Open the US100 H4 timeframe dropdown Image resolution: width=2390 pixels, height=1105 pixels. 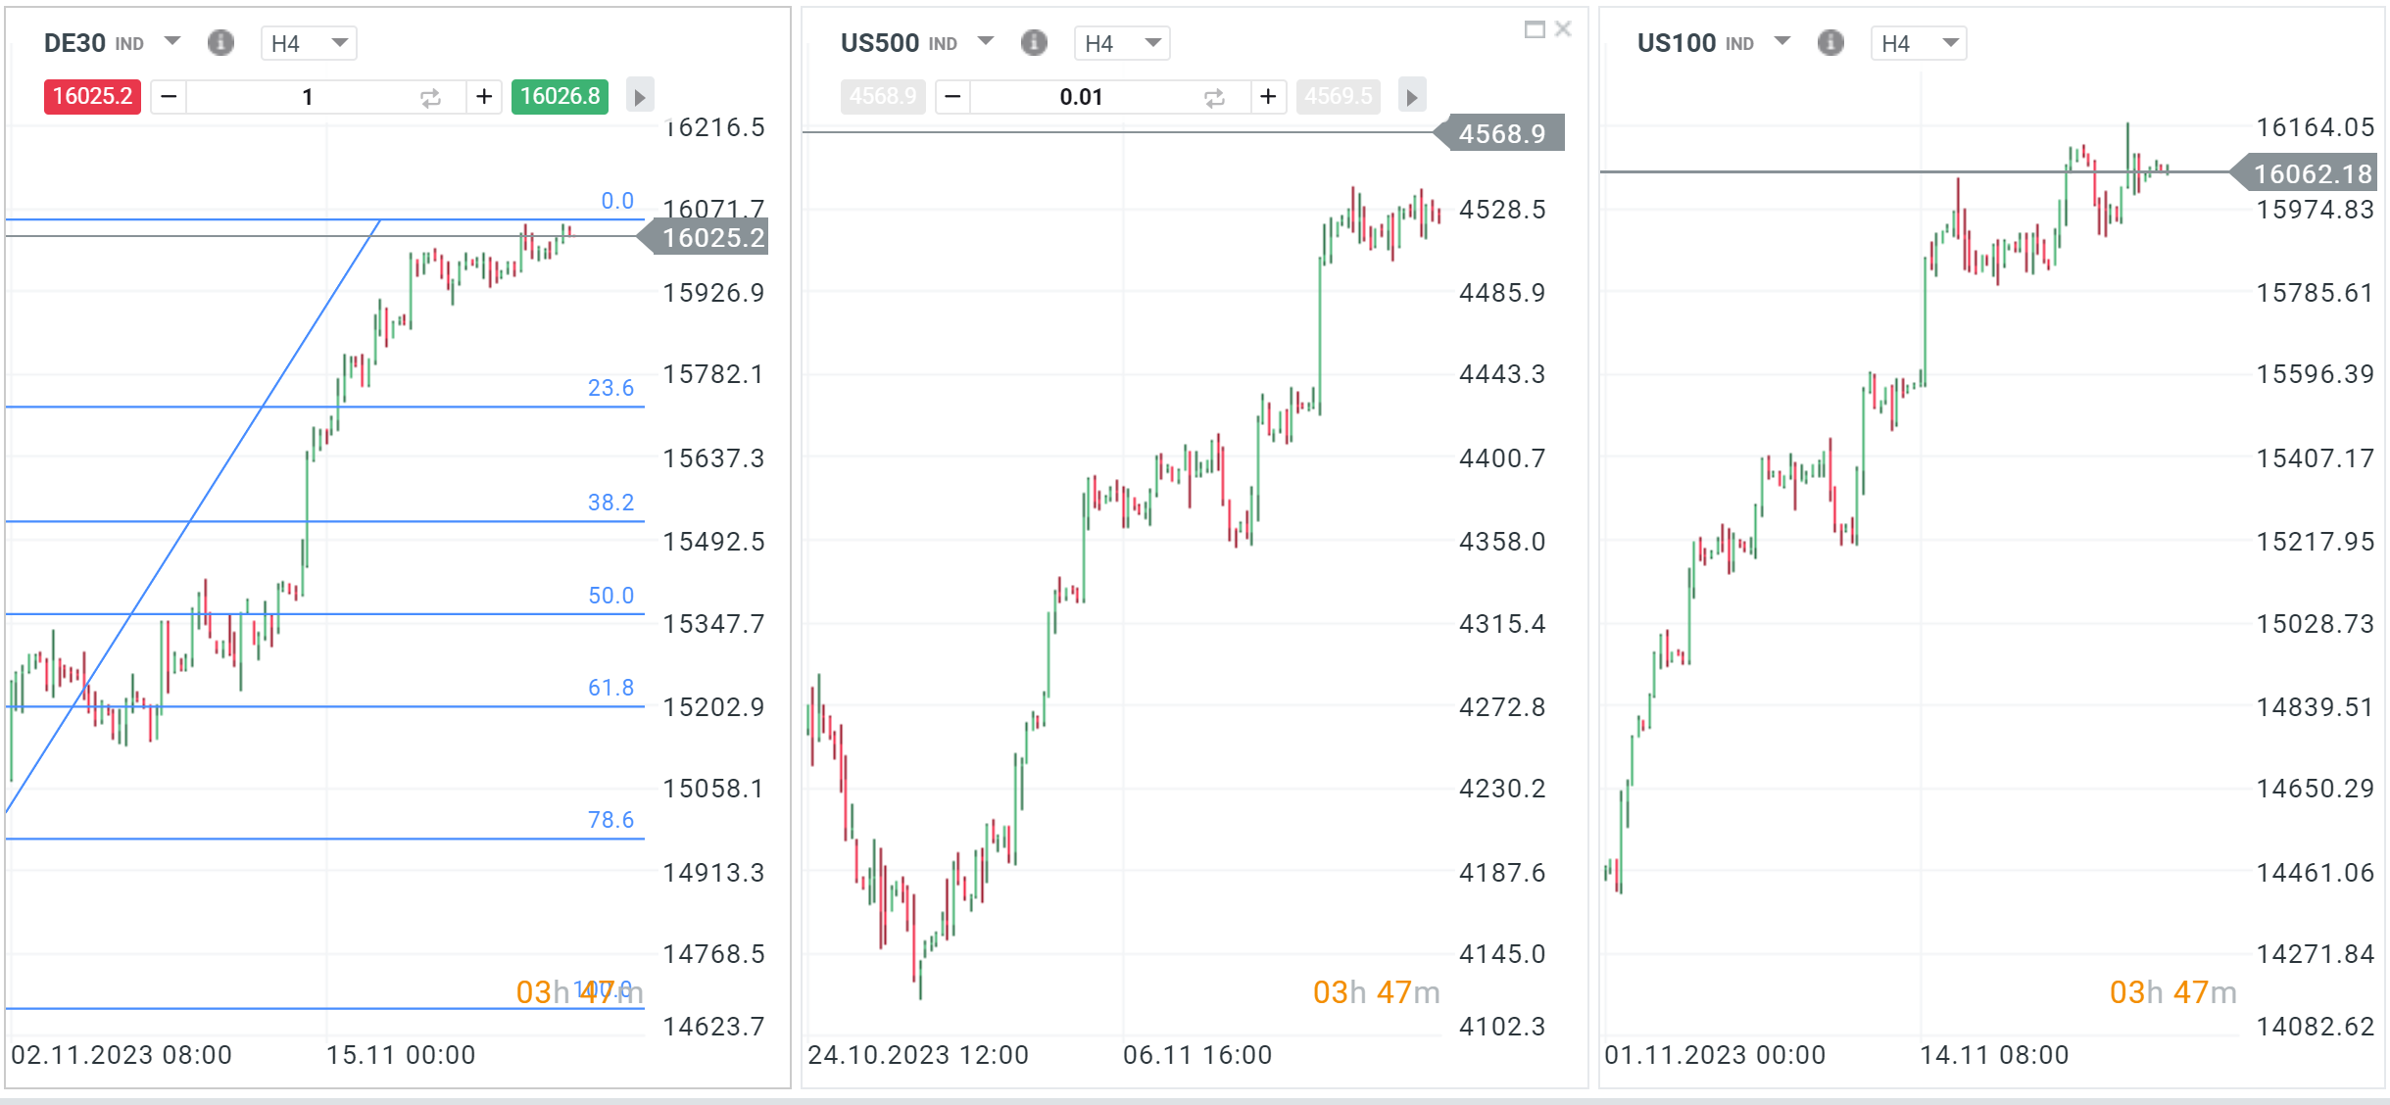[x=1918, y=42]
